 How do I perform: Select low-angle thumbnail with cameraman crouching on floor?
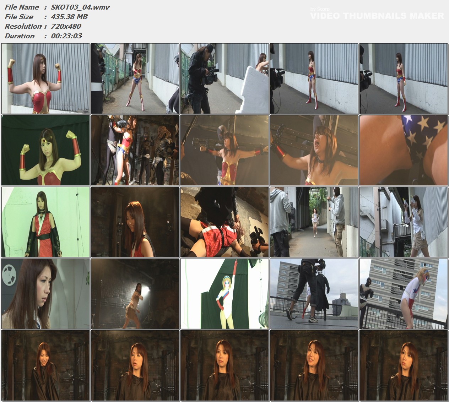(x=225, y=222)
